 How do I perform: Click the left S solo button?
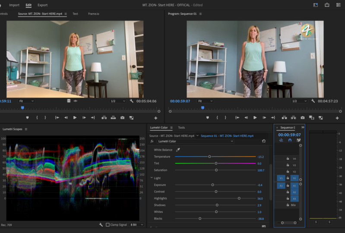[316, 222]
